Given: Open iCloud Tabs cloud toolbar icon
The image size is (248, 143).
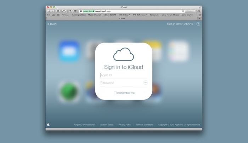Looking at the screenshot, I should click(x=64, y=11).
